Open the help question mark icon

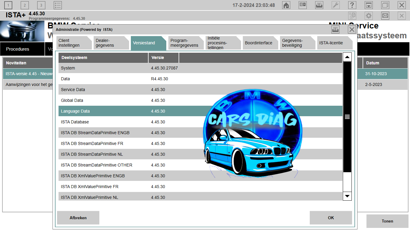click(x=352, y=5)
